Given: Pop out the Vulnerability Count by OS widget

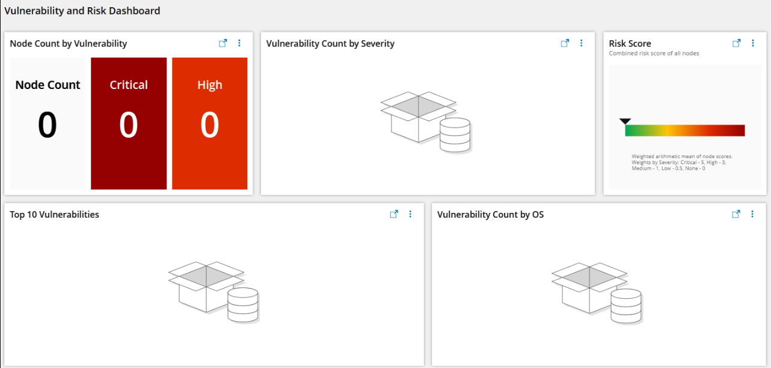Looking at the screenshot, I should click(736, 214).
